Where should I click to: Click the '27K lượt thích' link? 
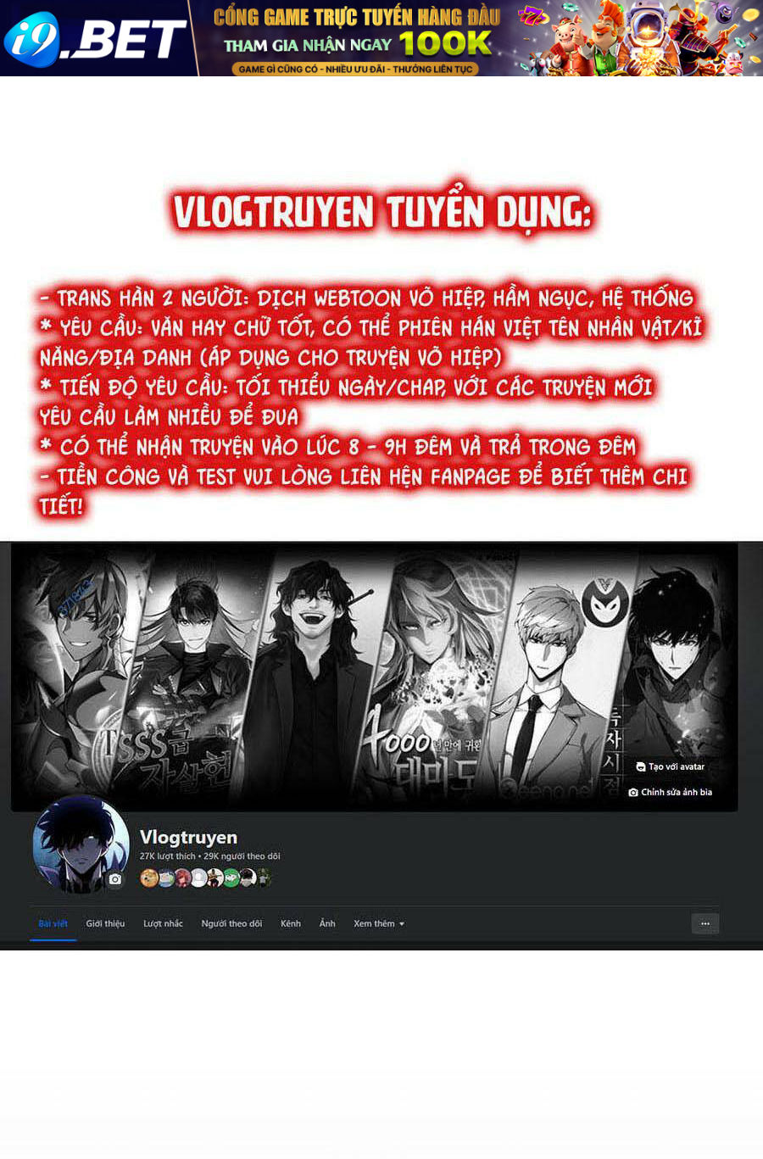pyautogui.click(x=167, y=856)
